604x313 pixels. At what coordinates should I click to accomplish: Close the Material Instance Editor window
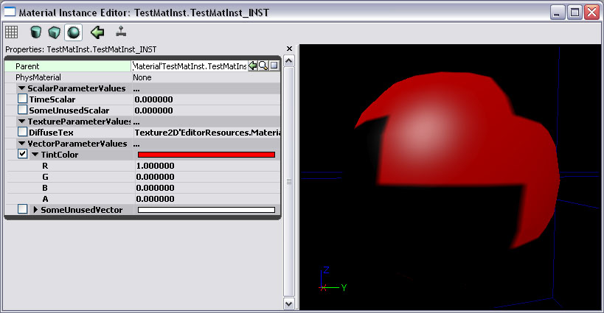[x=592, y=13]
